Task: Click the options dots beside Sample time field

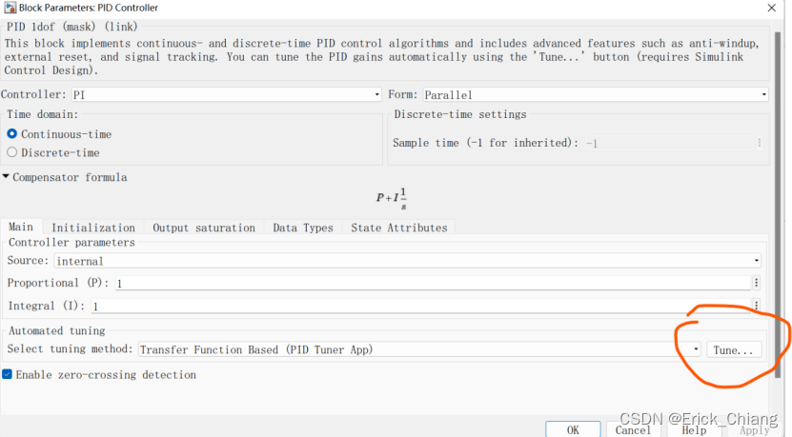Action: tap(760, 143)
